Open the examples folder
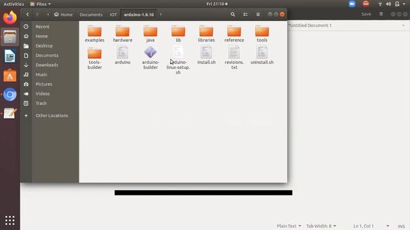This screenshot has width=410, height=230. 94,33
